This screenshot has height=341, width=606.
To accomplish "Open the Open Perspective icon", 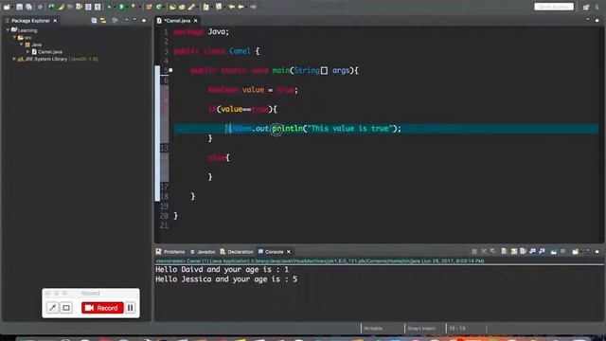I will pos(586,7).
